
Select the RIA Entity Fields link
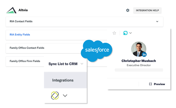pyautogui.click(x=20, y=34)
